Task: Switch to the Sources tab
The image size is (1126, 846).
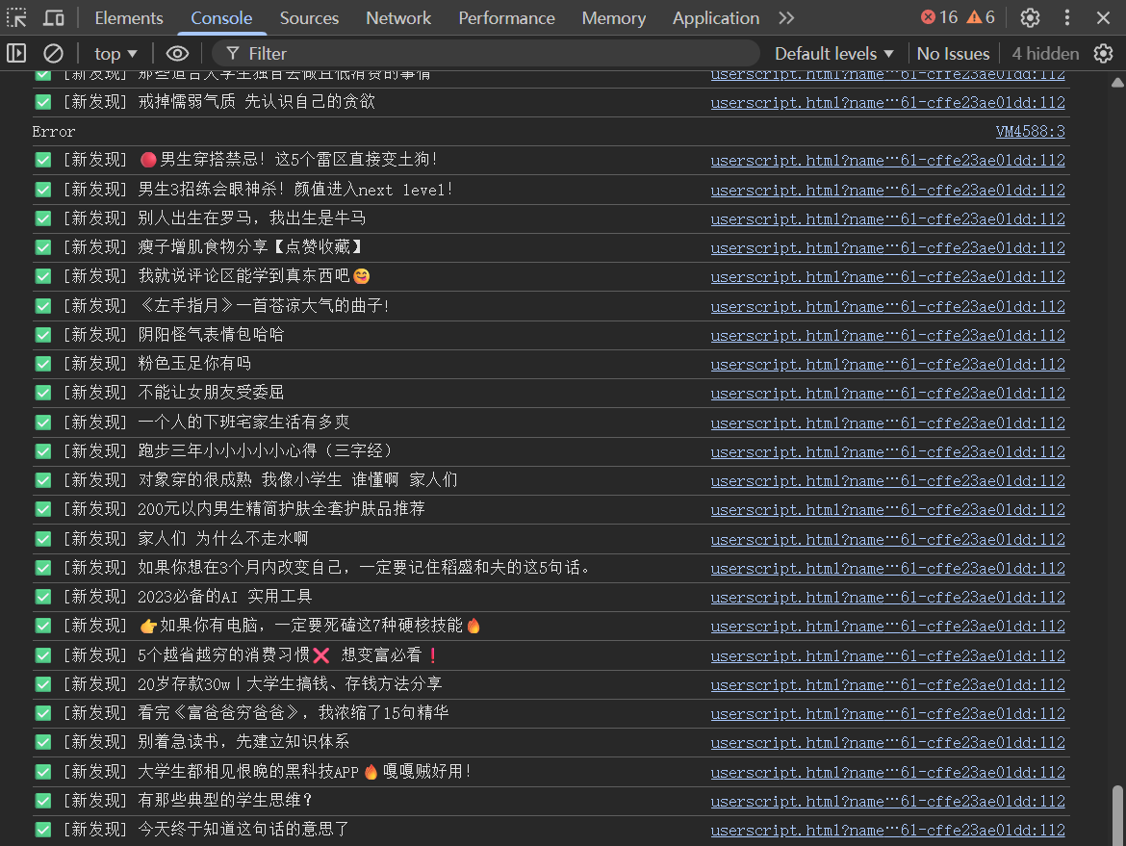Action: pyautogui.click(x=309, y=17)
